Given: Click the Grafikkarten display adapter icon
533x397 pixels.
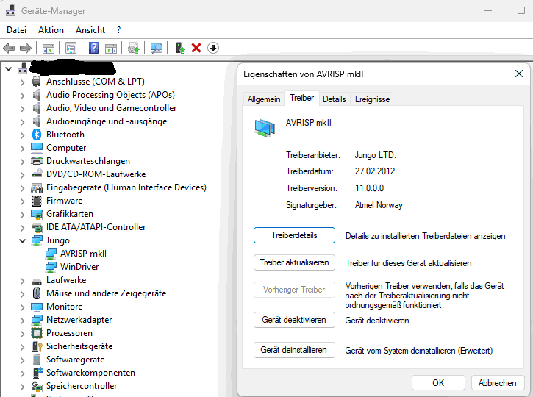Looking at the screenshot, I should click(37, 214).
